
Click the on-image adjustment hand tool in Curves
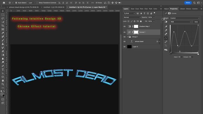click(166, 22)
